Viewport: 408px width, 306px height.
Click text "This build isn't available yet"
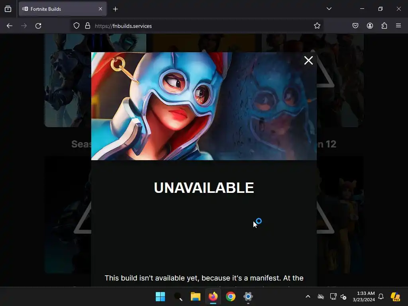click(x=152, y=278)
